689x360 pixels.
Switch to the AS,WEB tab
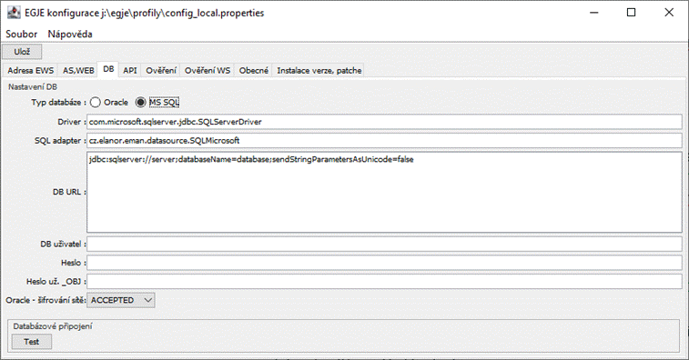[x=78, y=70]
